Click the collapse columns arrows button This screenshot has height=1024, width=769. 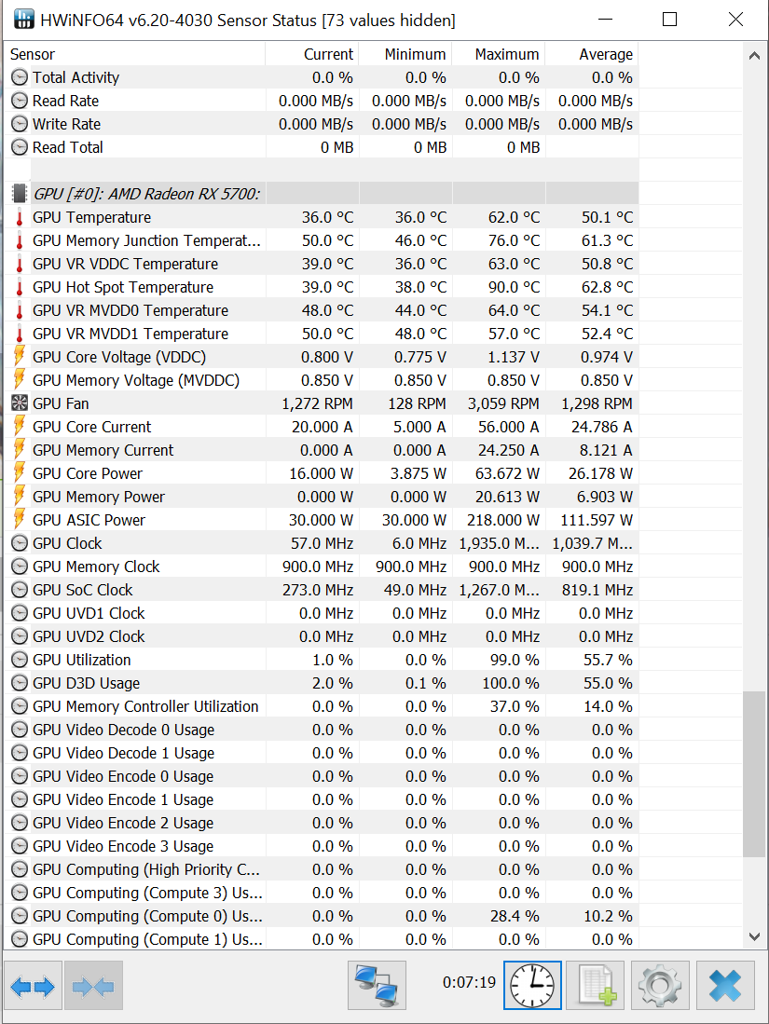pos(93,986)
